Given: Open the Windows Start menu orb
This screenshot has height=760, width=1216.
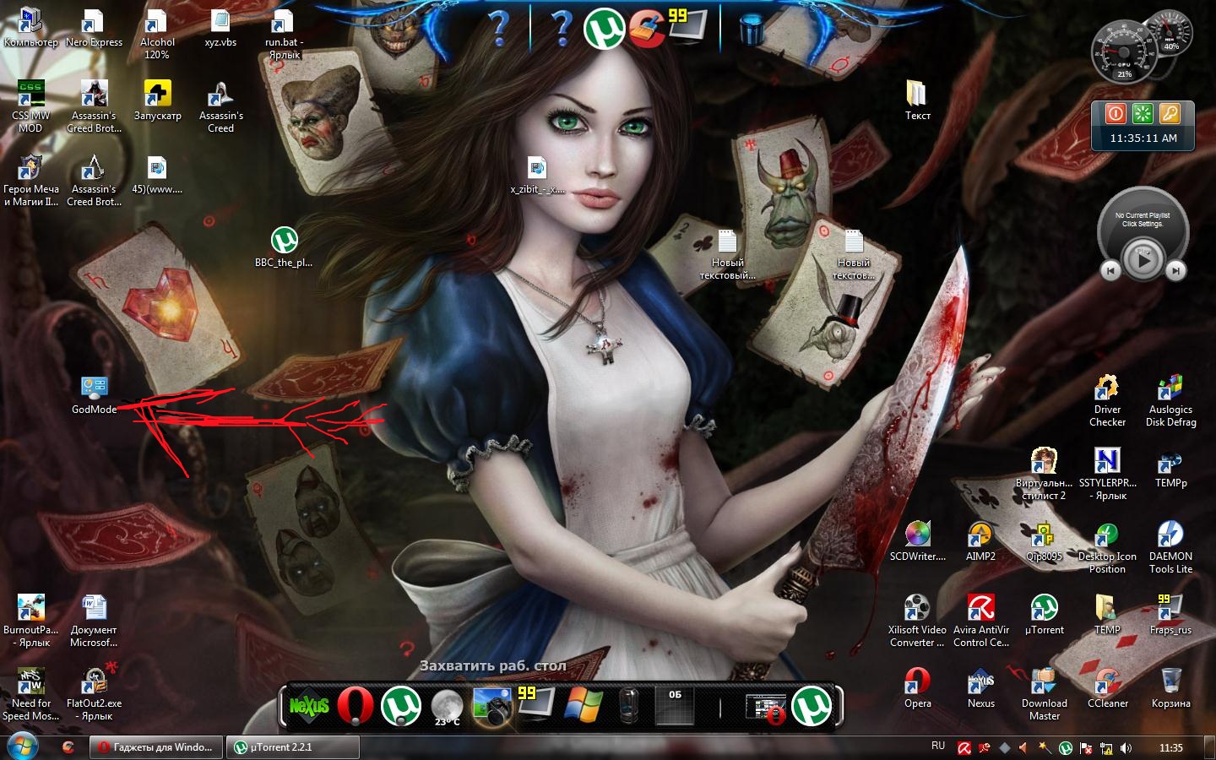Looking at the screenshot, I should [x=22, y=746].
